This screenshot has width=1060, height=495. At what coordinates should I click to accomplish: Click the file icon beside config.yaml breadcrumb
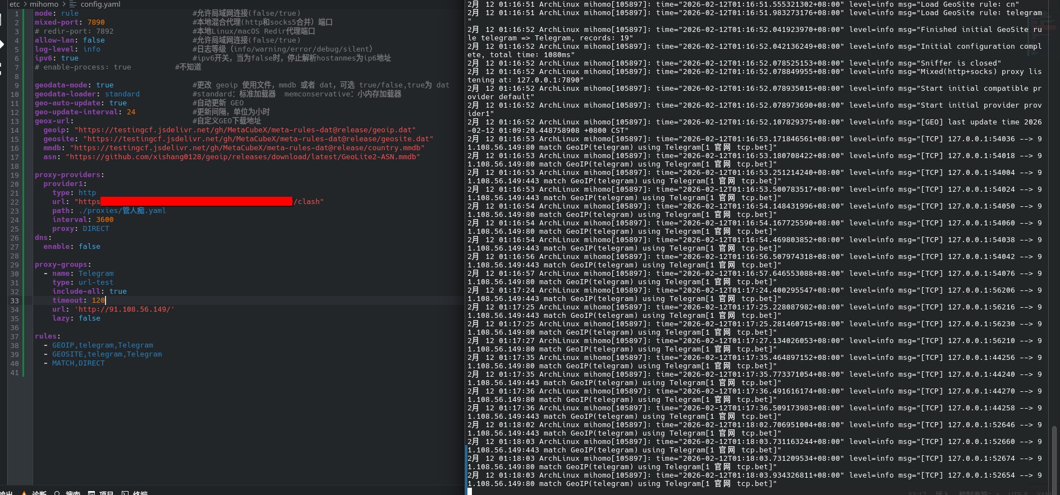[x=73, y=4]
